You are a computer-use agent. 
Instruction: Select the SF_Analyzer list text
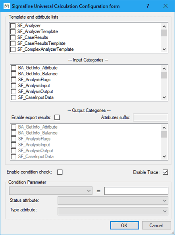29,26
